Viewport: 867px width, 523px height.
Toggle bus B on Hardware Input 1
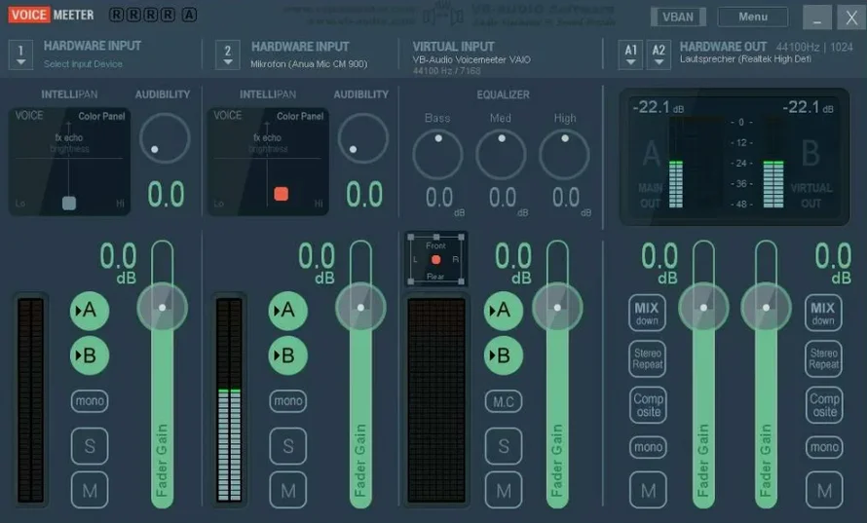[x=89, y=355]
